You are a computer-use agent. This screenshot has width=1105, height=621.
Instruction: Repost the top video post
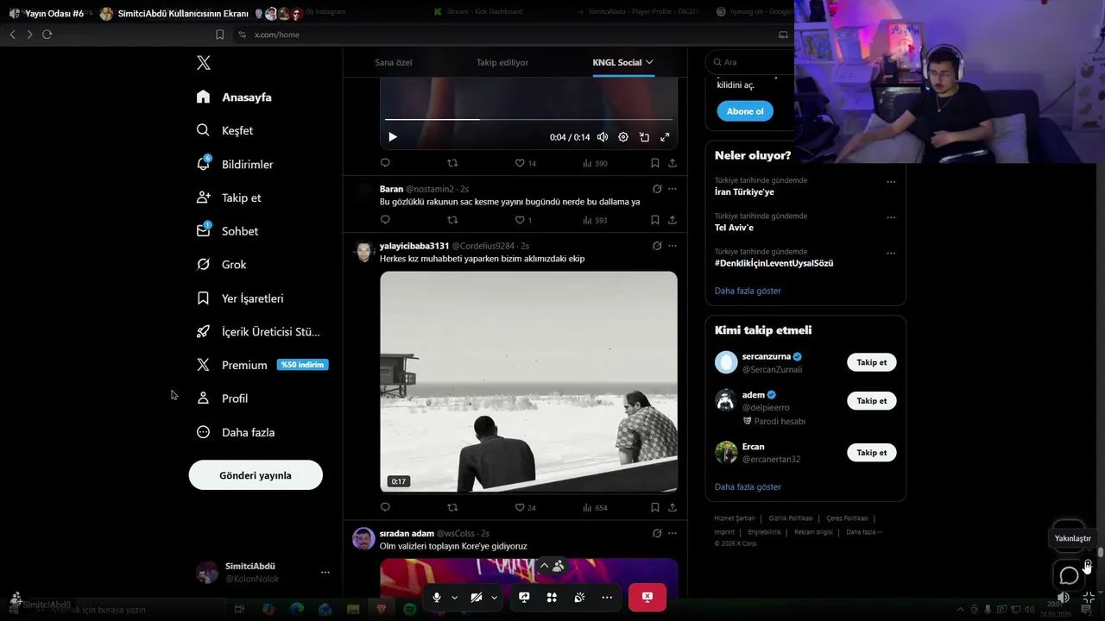coord(452,163)
